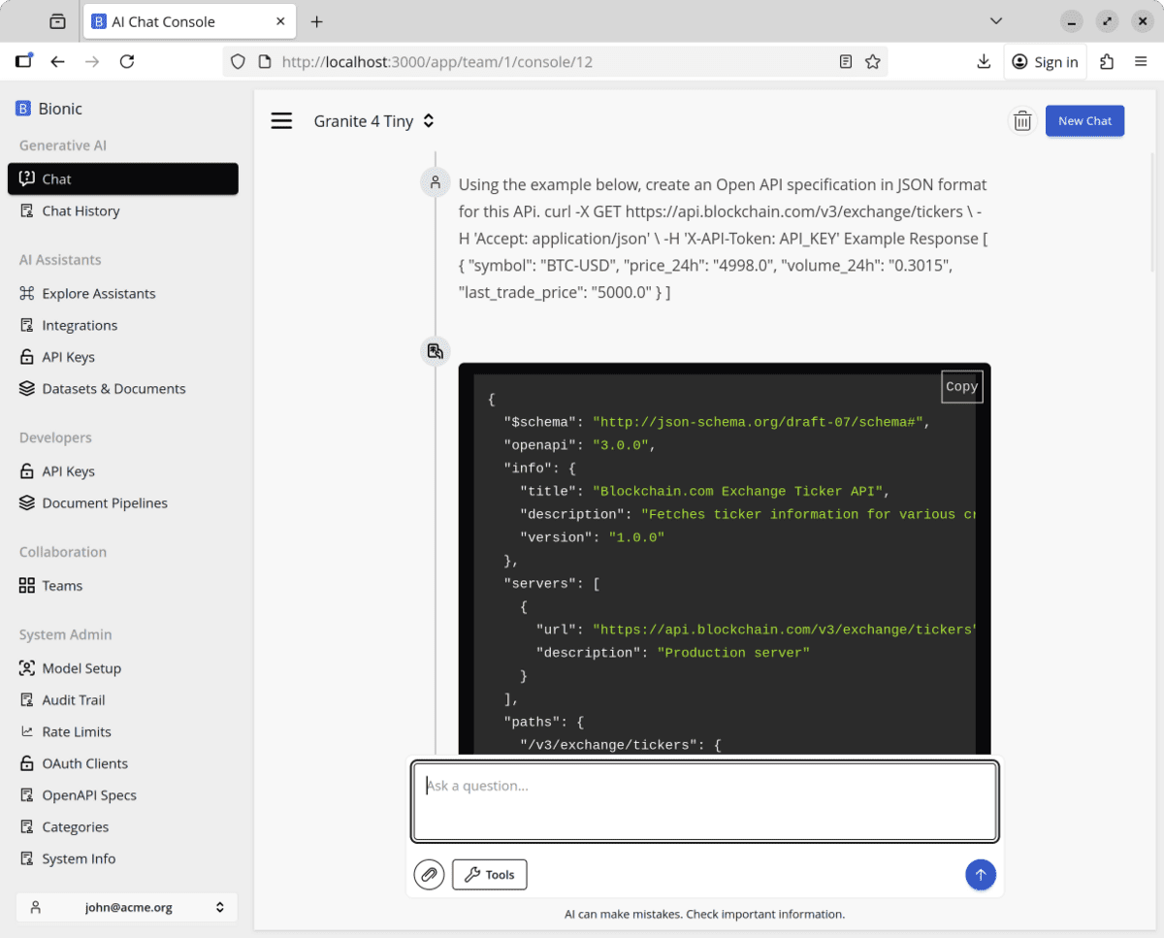Go to Datasets & Documents
The image size is (1164, 938).
click(113, 388)
